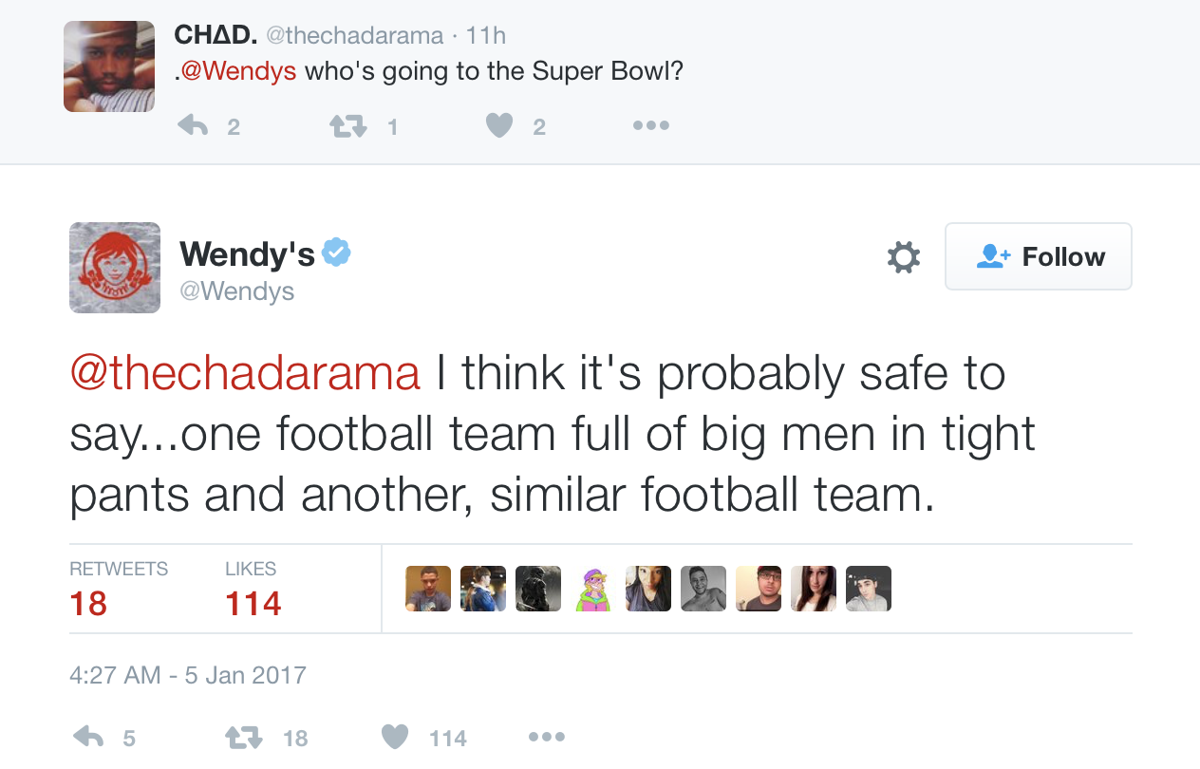
Task: Open the 4:27 AM - 5 Jan 2017 timestamp
Action: pyautogui.click(x=188, y=676)
